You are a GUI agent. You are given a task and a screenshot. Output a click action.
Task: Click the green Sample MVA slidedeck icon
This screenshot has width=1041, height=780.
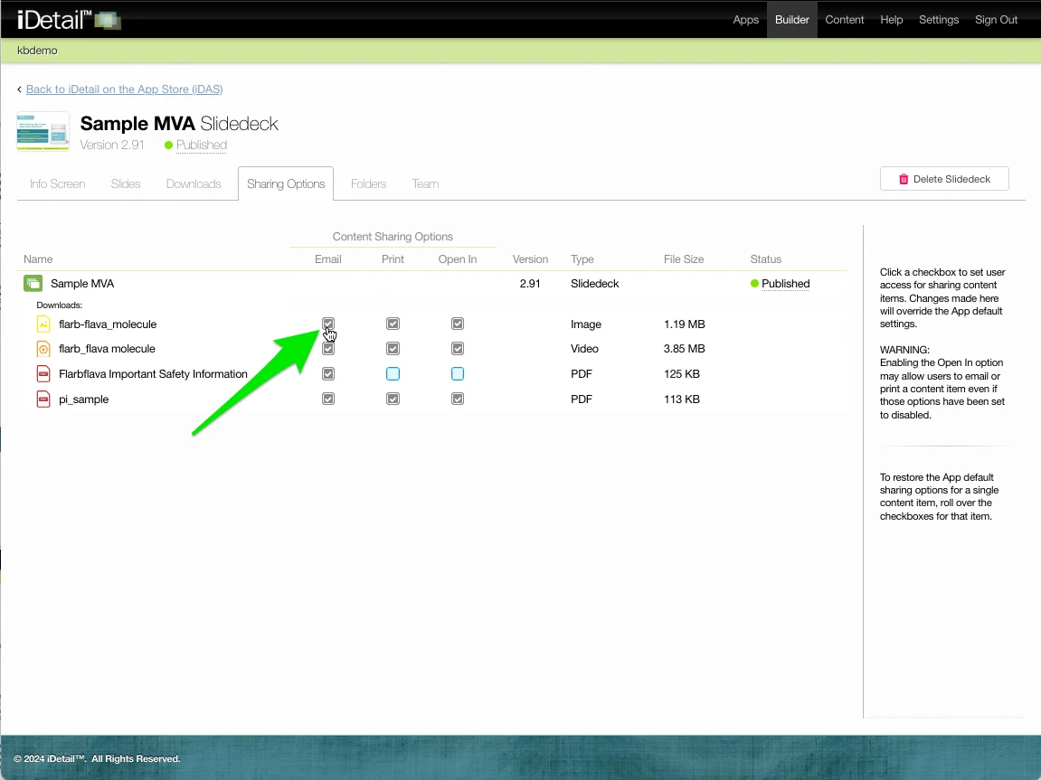click(33, 284)
